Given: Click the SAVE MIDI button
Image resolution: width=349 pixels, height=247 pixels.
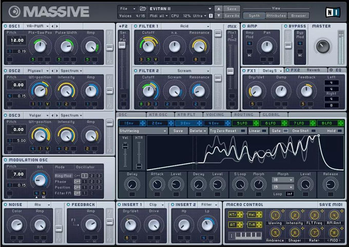Looking at the screenshot, I should [331, 204].
